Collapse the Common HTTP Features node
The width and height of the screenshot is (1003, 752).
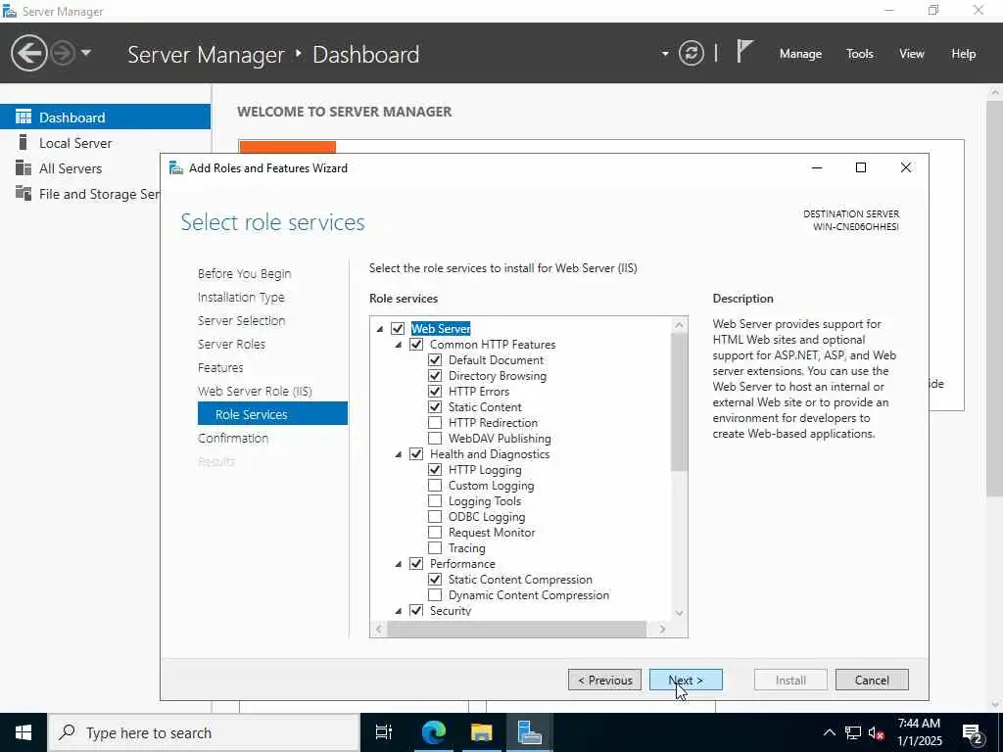click(399, 345)
